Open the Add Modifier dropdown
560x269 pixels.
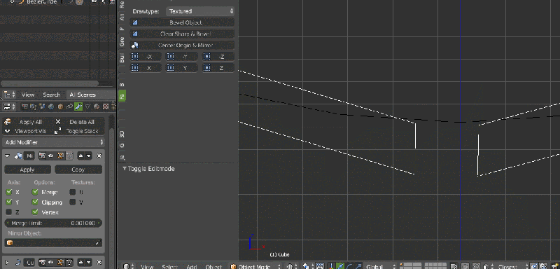tap(54, 142)
